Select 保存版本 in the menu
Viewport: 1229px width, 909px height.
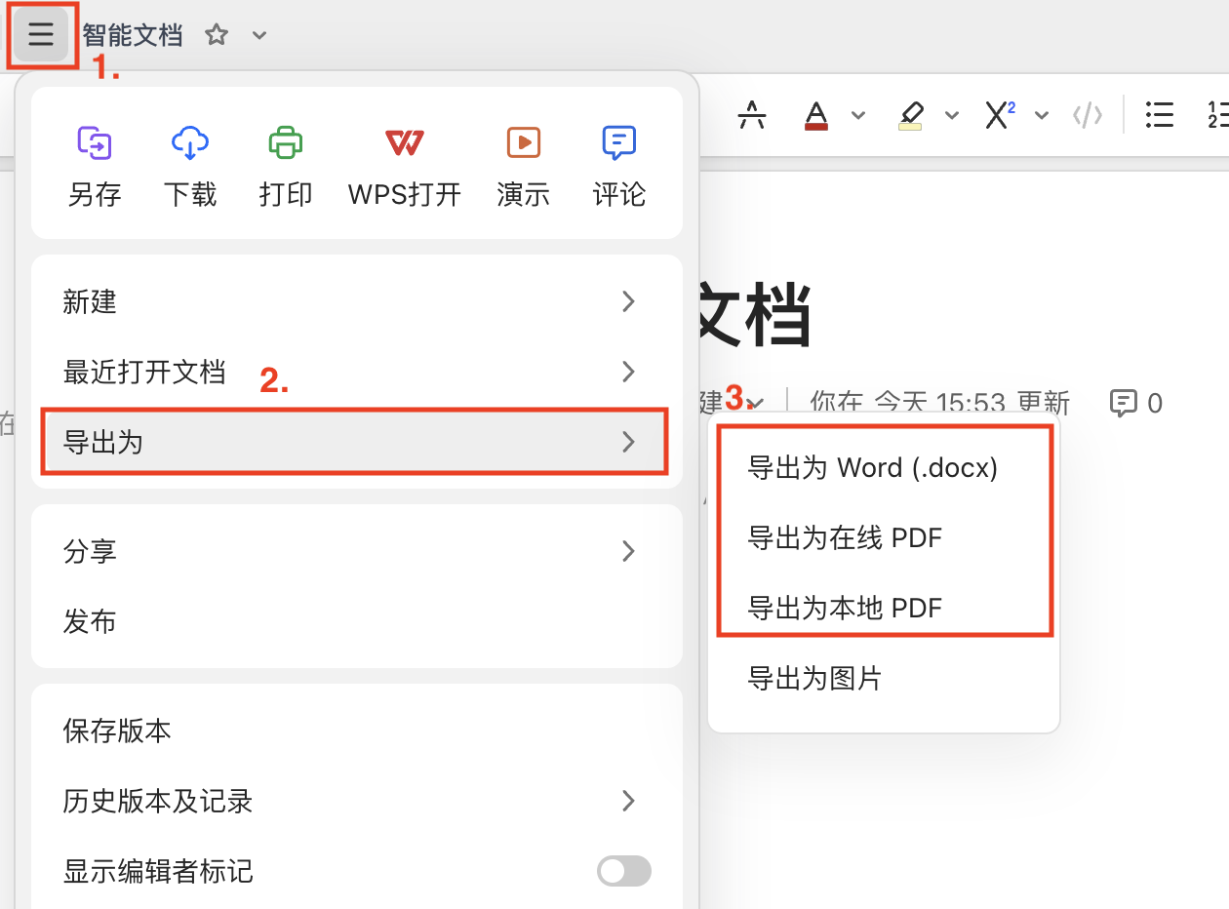[x=356, y=731]
